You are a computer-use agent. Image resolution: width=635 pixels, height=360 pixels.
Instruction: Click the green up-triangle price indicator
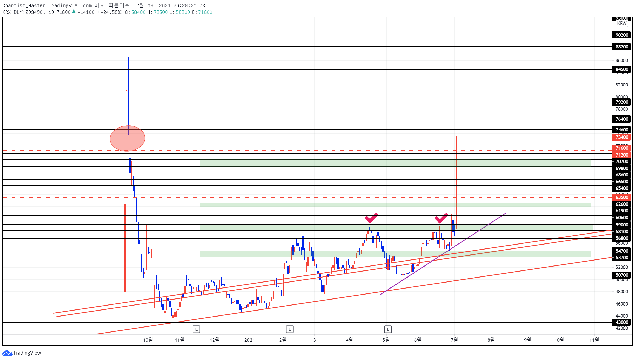[x=74, y=11]
